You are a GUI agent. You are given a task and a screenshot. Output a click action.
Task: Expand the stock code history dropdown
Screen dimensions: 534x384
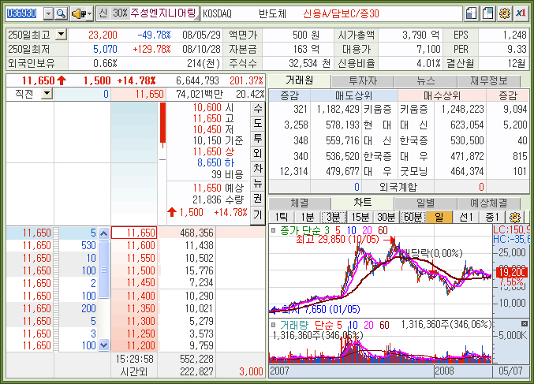pos(48,13)
